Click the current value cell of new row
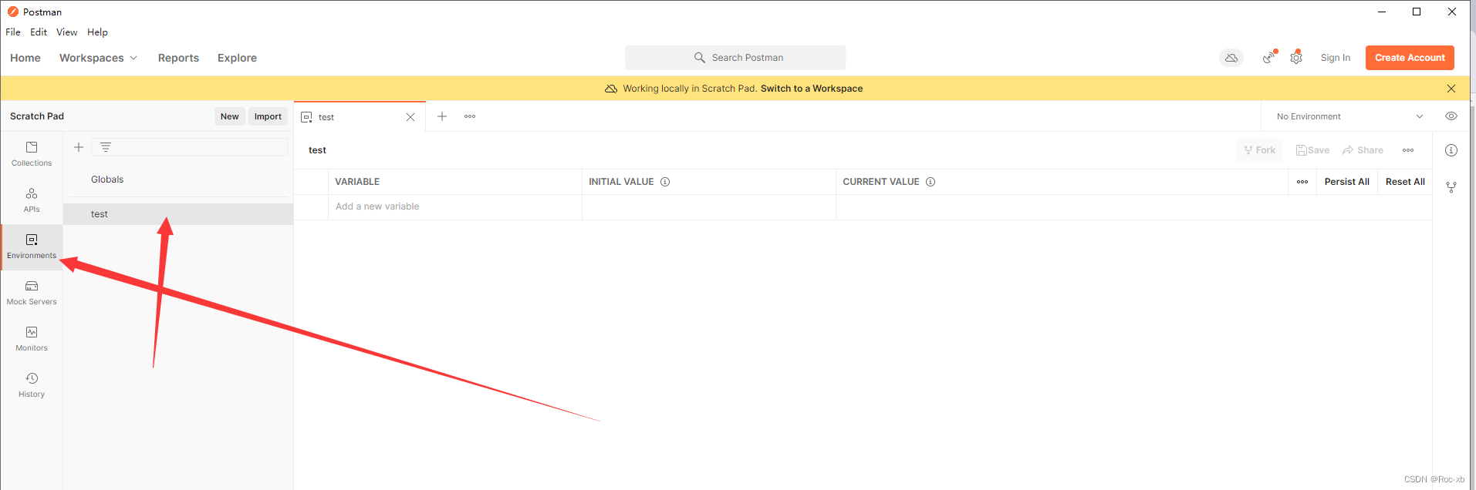Viewport: 1476px width, 490px height. click(x=1134, y=206)
